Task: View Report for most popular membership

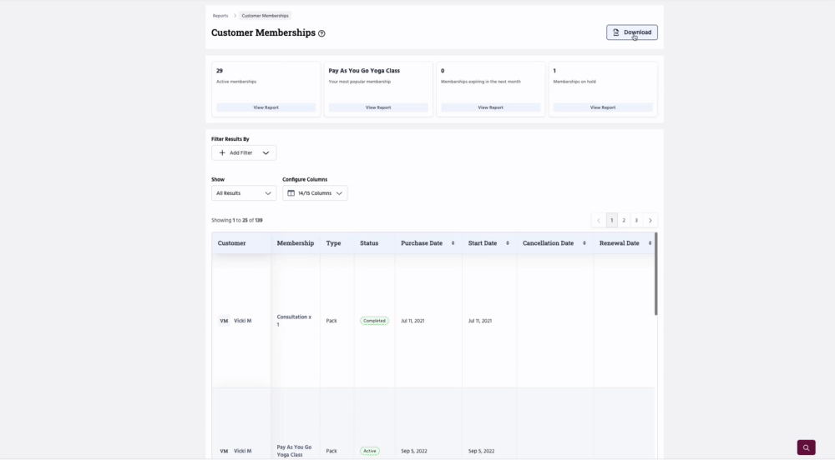Action: point(378,107)
